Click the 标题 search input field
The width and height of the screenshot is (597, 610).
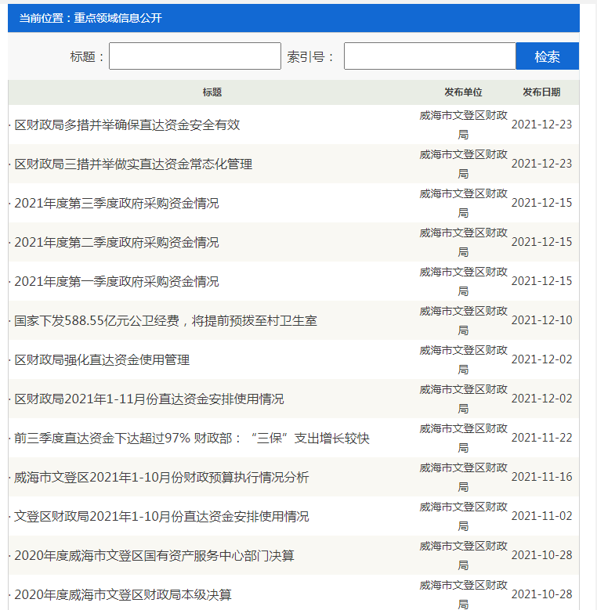tap(194, 56)
